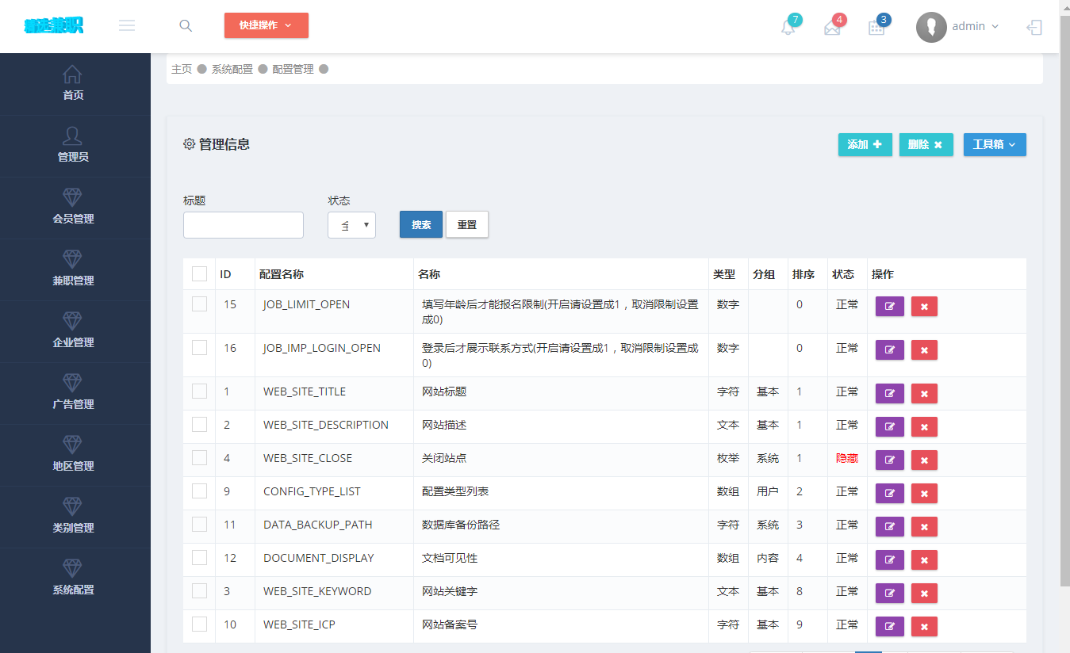1070x653 pixels.
Task: Edit the WEB_SITE_CLOSE row
Action: pyautogui.click(x=890, y=460)
